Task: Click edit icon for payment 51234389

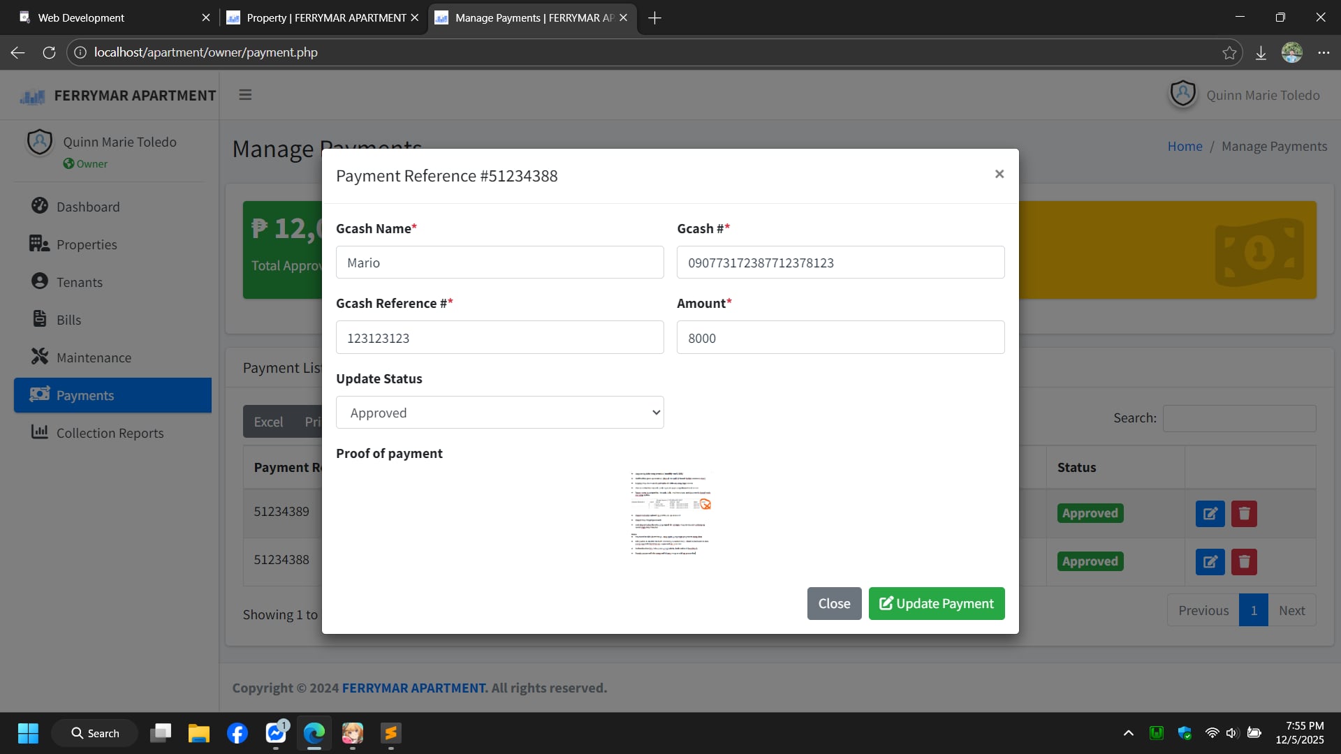Action: [x=1210, y=514]
